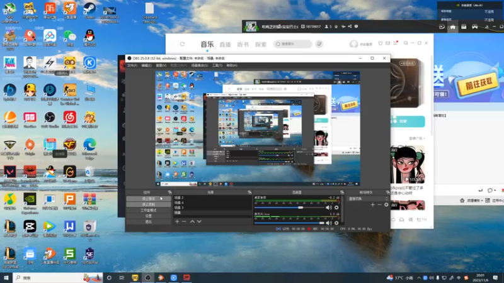
Task: Open the View (查看) menu in OBS
Action: click(161, 65)
